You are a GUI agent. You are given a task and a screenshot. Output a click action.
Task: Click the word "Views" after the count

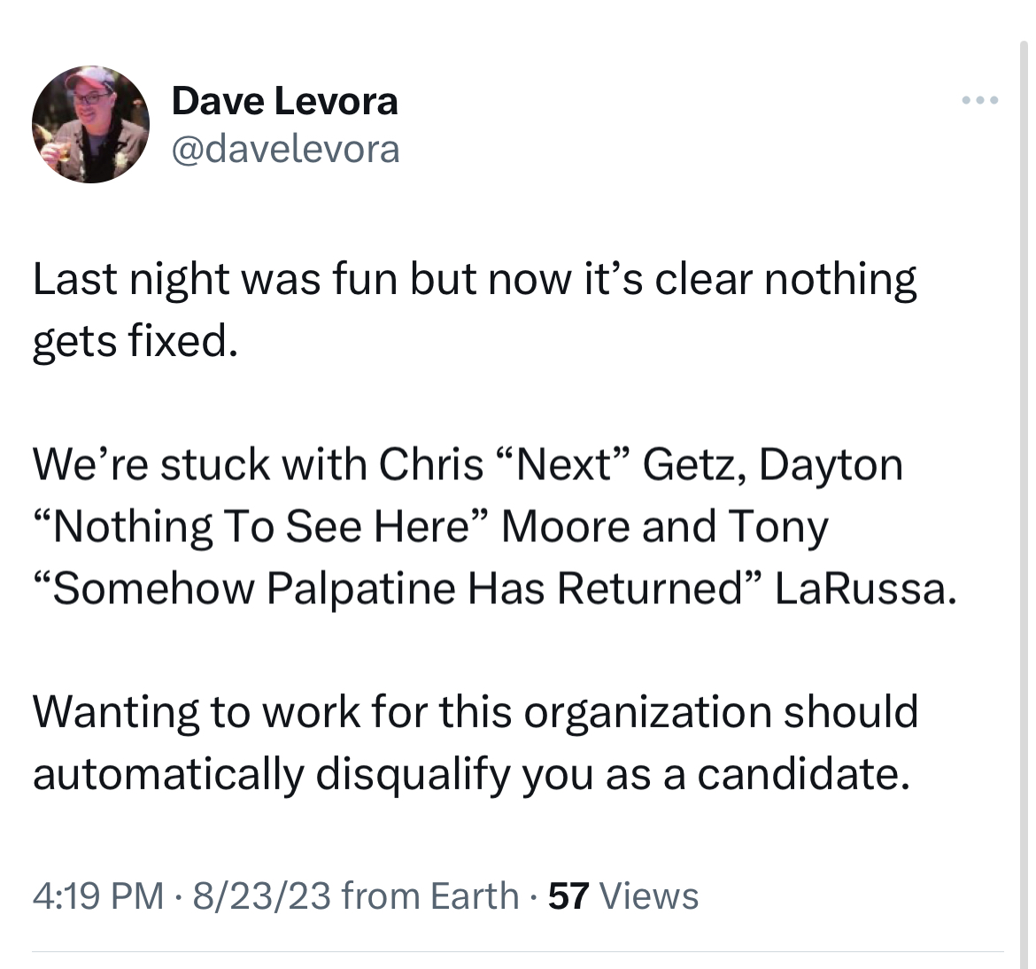(648, 895)
